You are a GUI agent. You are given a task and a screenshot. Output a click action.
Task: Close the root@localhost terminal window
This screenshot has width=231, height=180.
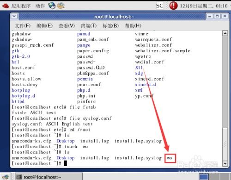coord(225,16)
